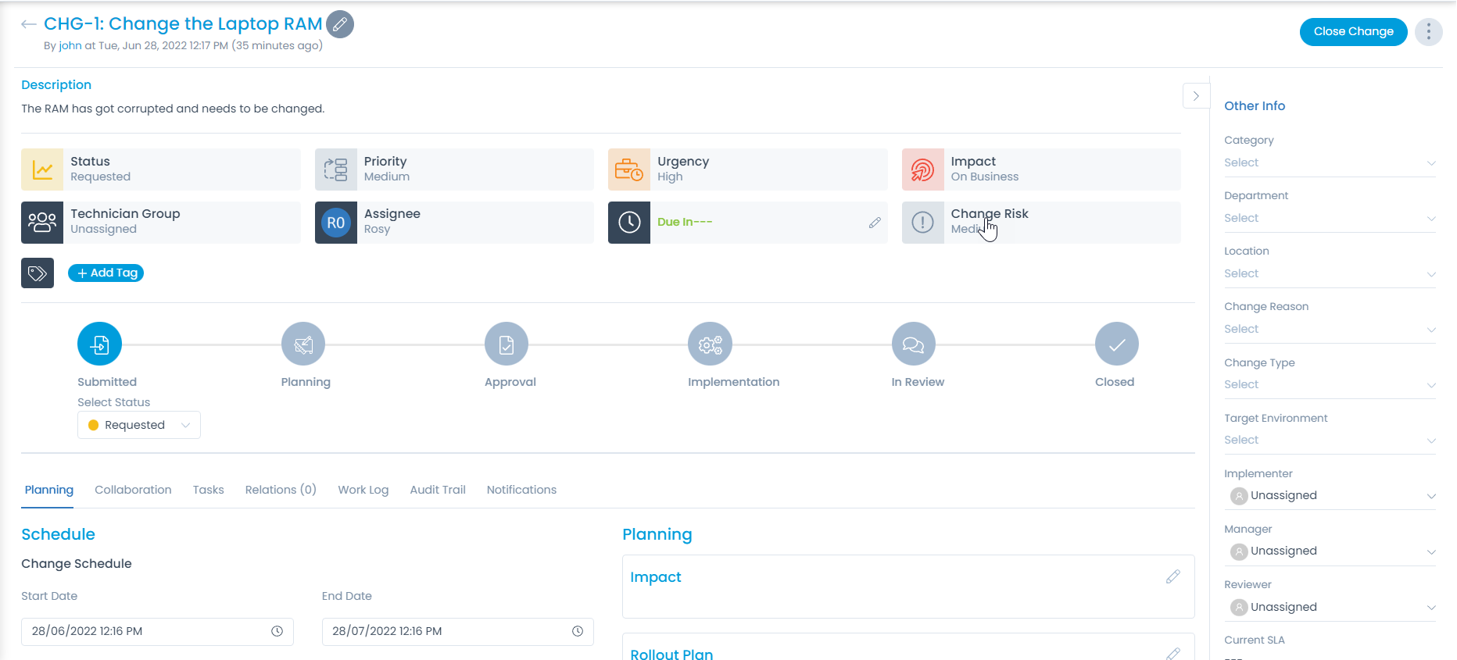Screen dimensions: 1457x660
Task: Click the Closed checkmark stage icon
Action: pyautogui.click(x=1116, y=344)
